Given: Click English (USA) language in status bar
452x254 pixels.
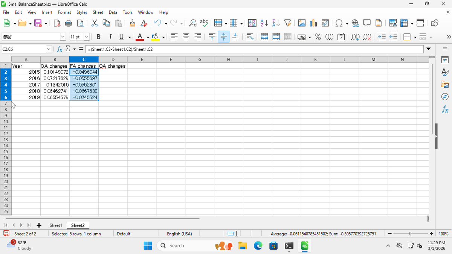Looking at the screenshot, I should coord(179,234).
